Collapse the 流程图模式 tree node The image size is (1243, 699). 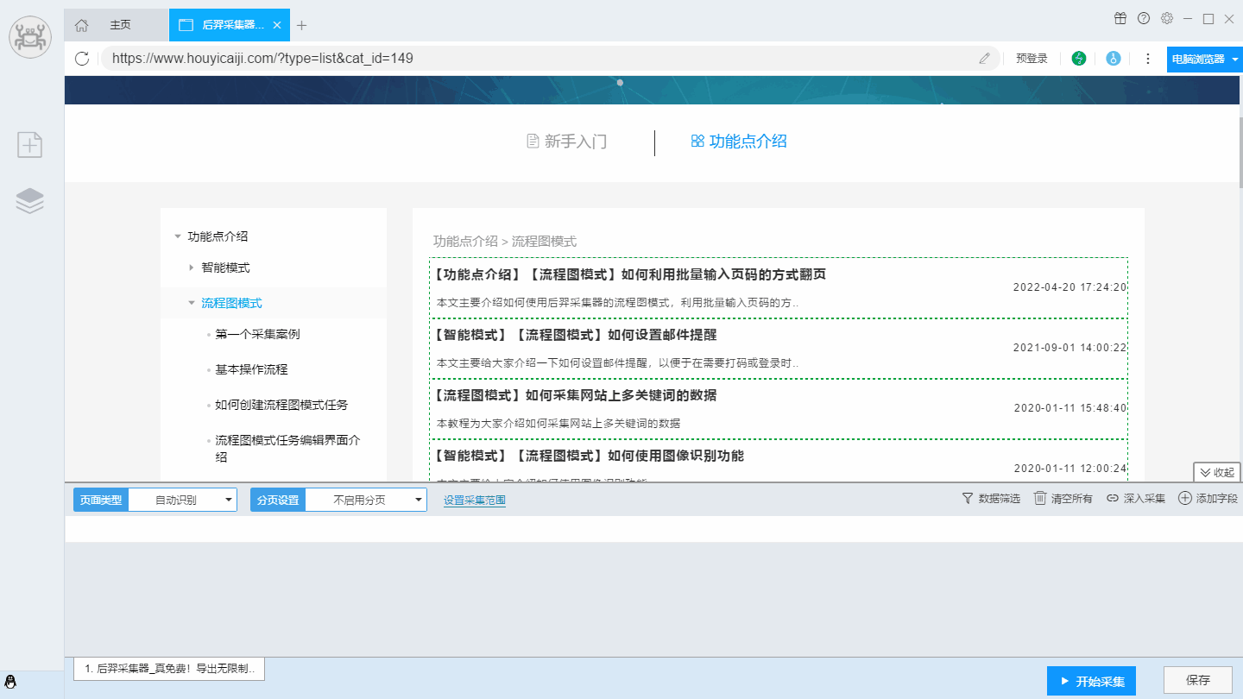coord(192,303)
